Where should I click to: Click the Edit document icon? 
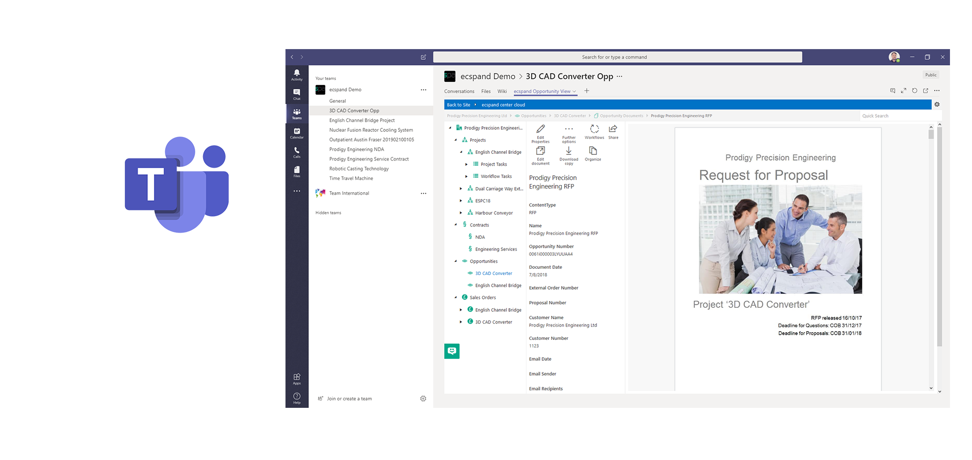540,156
